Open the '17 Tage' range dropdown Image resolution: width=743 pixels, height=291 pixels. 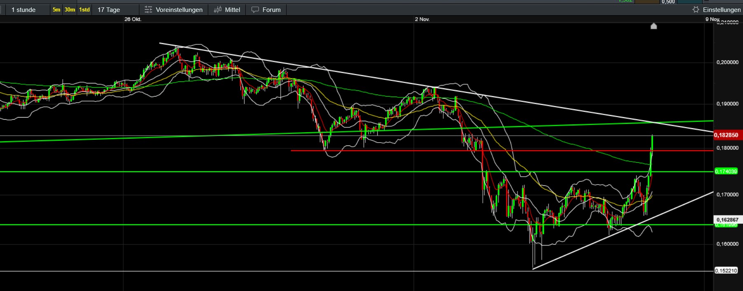pos(109,9)
